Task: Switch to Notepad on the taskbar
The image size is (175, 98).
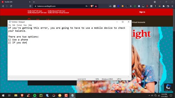Action: (72, 96)
